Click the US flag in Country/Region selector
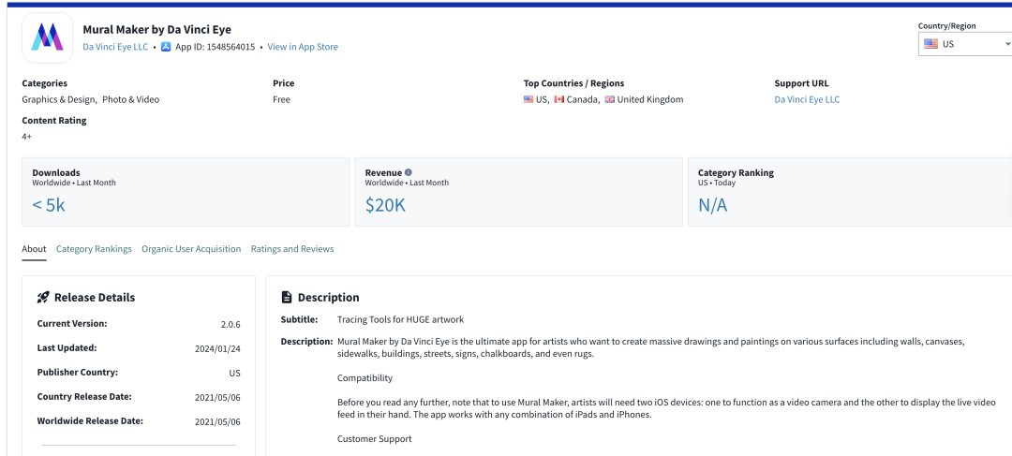Image resolution: width=1012 pixels, height=456 pixels. [x=930, y=44]
